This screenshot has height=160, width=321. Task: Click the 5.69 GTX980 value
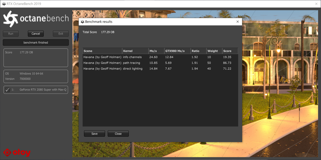[x=168, y=63]
